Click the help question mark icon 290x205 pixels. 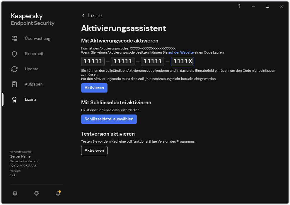(239, 6)
